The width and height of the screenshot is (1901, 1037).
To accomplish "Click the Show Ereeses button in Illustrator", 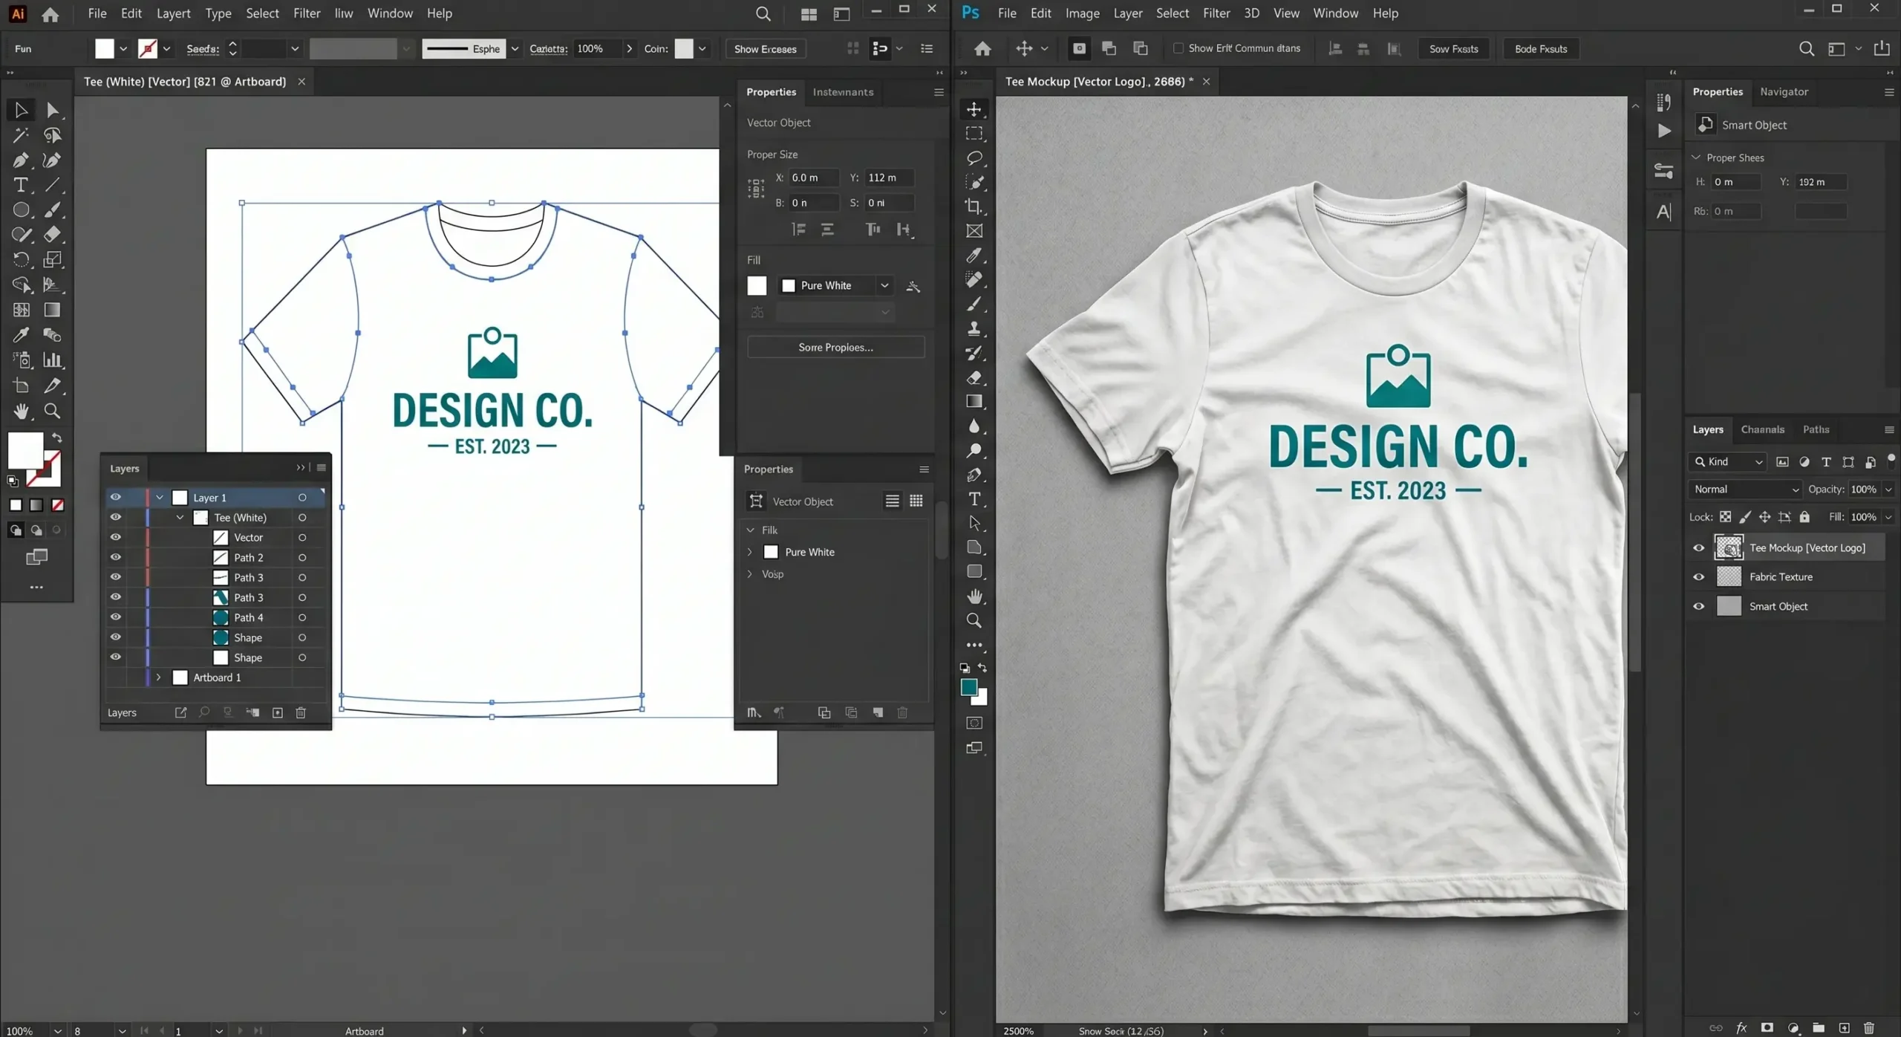I will point(765,49).
